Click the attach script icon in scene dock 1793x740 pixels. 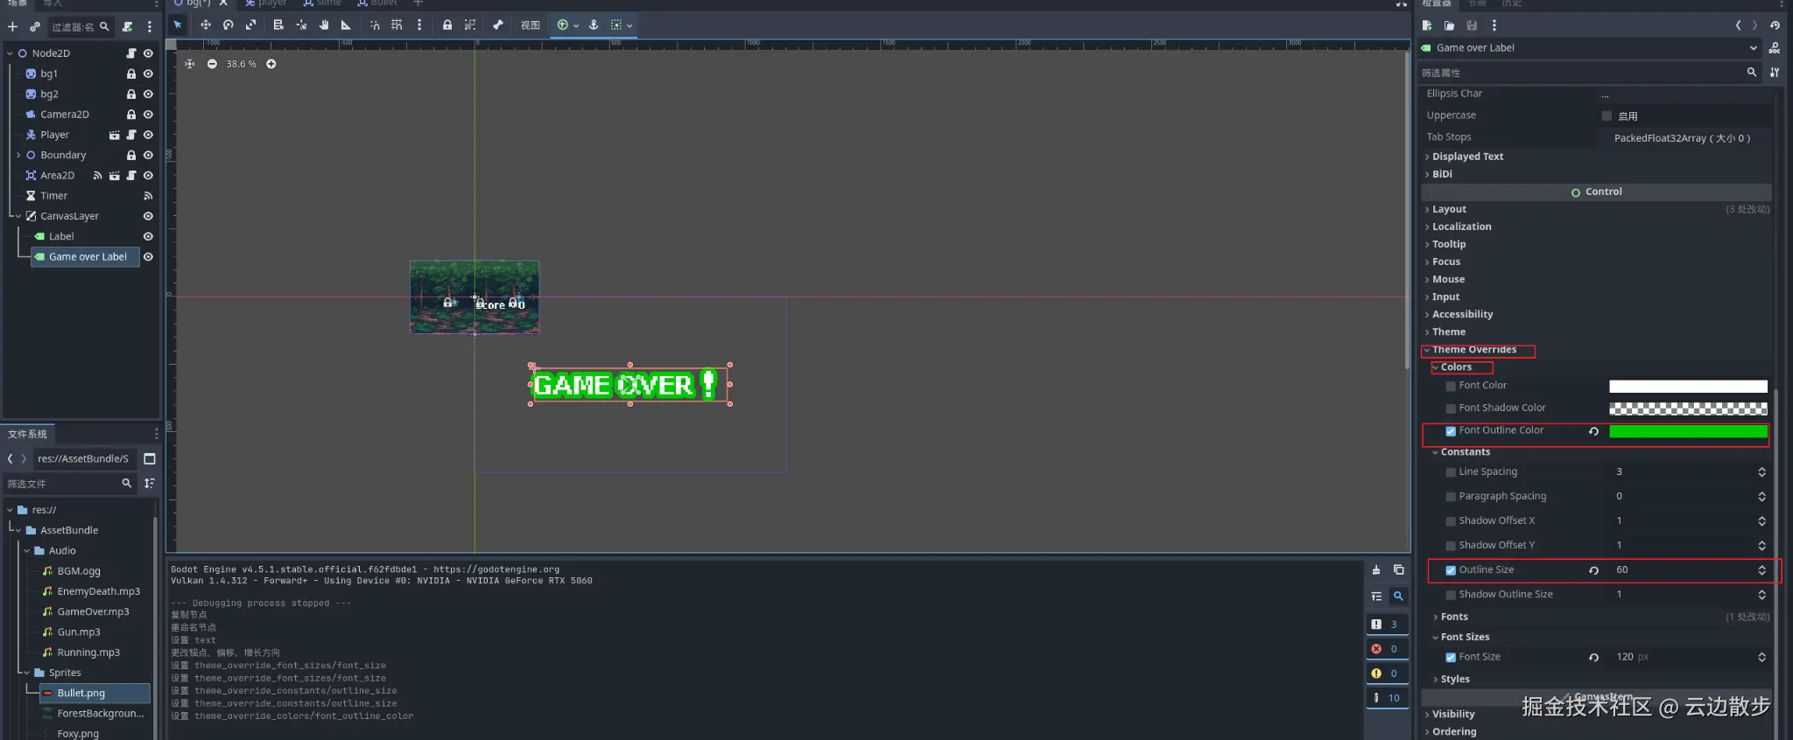click(x=128, y=27)
